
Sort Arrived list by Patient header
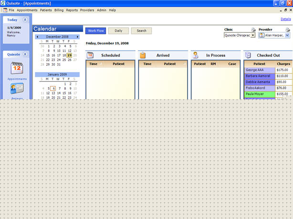click(x=170, y=64)
